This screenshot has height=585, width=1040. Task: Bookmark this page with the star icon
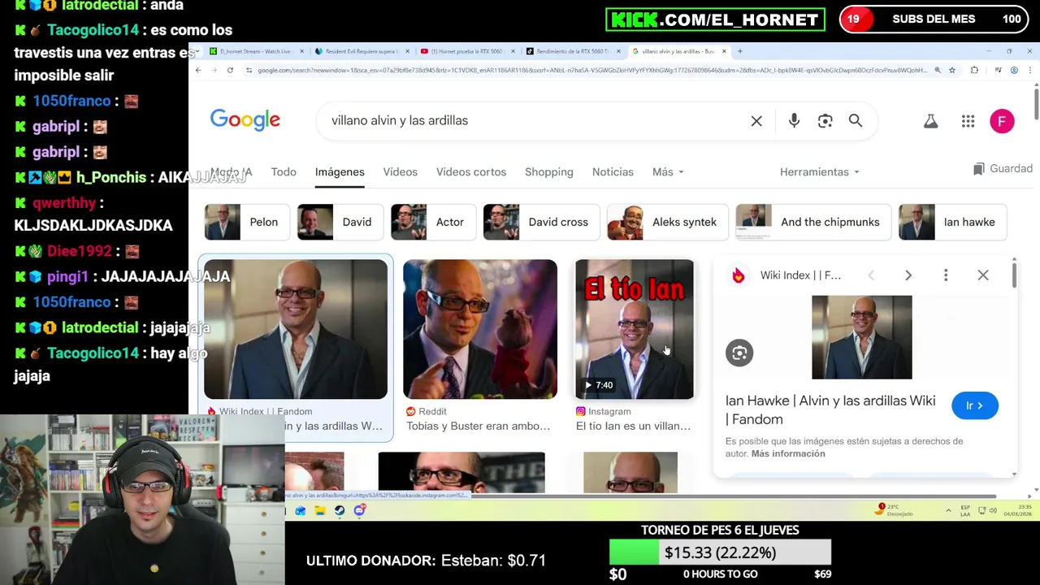[x=953, y=71]
